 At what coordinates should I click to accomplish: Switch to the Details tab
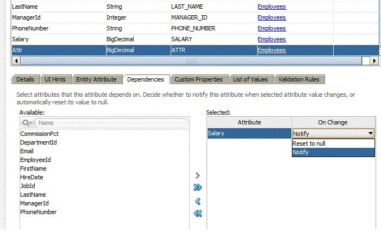25,79
